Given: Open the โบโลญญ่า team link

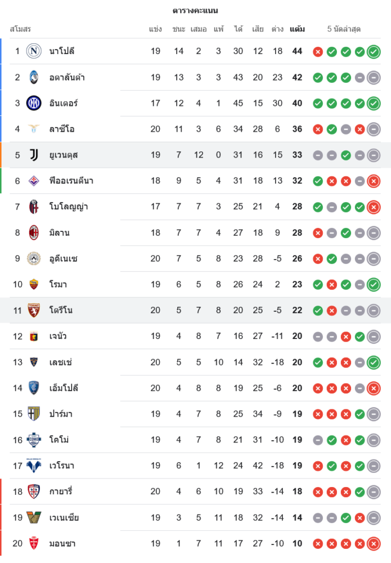Looking at the screenshot, I should pyautogui.click(x=69, y=207).
